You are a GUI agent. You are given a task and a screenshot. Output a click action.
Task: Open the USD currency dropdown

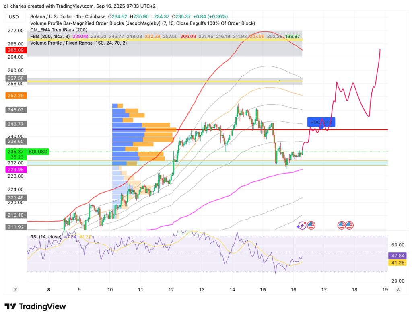pyautogui.click(x=14, y=17)
